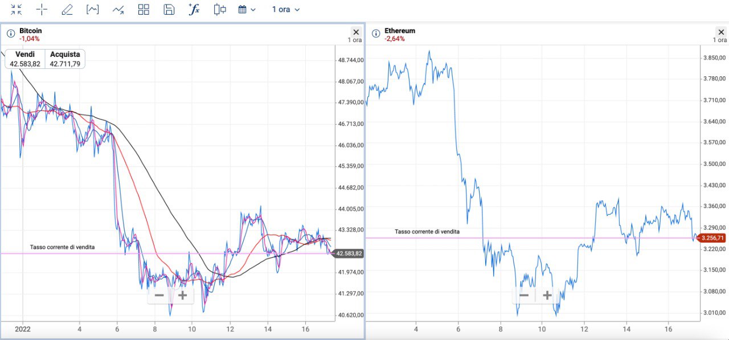Click the collapse/shrink arrows icon in toolbar
The image size is (729, 340).
tap(17, 10)
